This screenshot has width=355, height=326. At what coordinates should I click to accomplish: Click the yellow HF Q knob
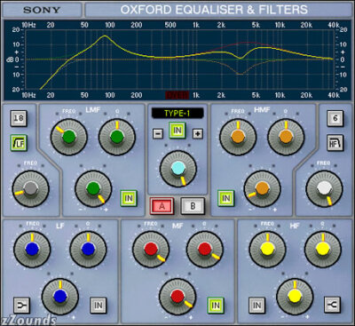pos(323,250)
